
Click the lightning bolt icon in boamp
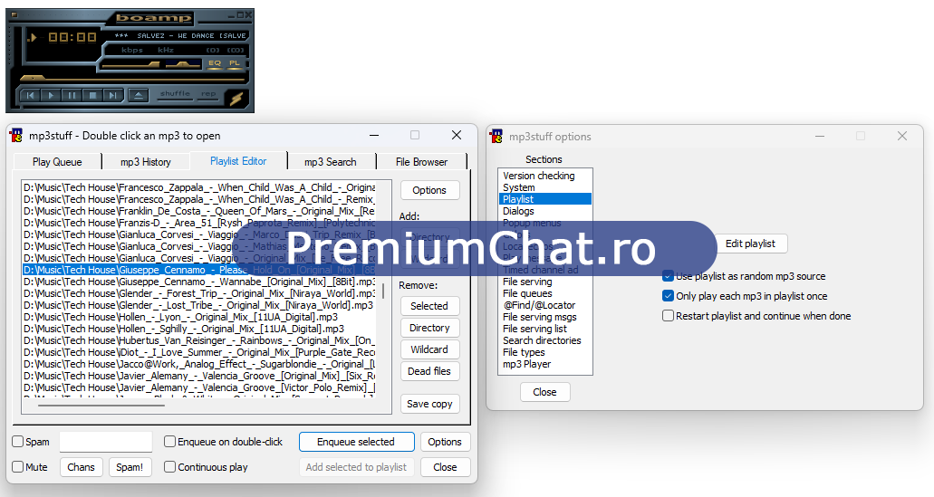click(x=236, y=98)
